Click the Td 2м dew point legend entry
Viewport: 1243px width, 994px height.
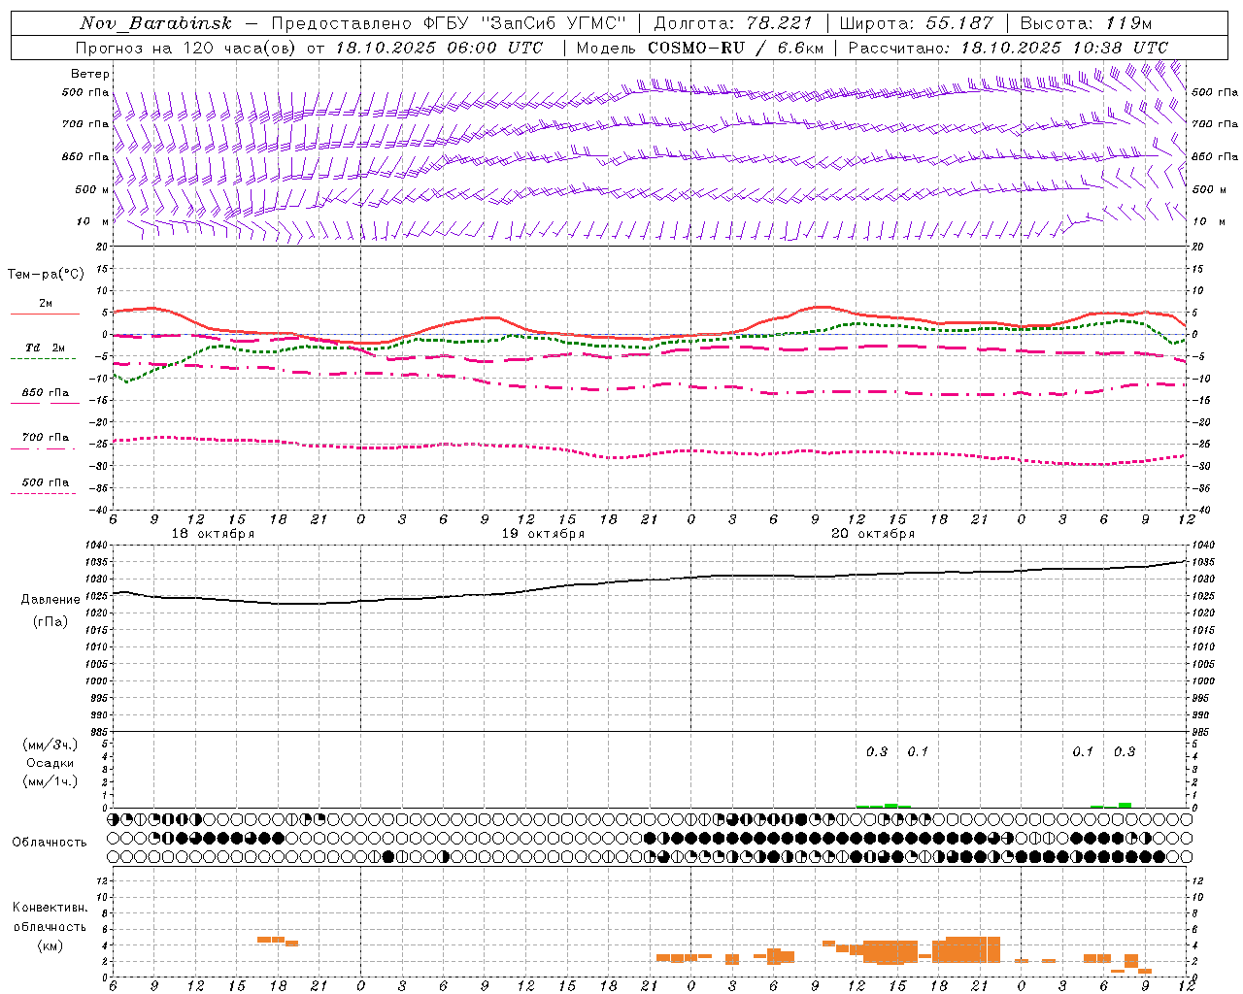point(46,348)
